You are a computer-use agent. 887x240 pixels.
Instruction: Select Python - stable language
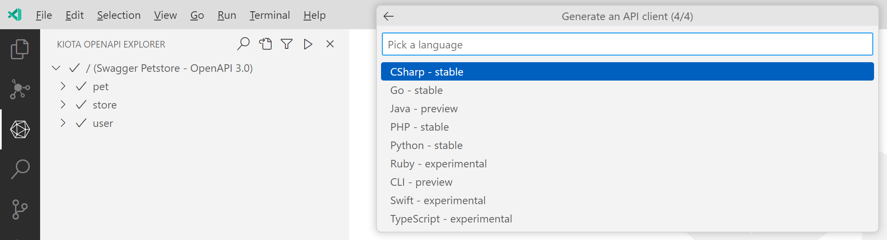[627, 145]
